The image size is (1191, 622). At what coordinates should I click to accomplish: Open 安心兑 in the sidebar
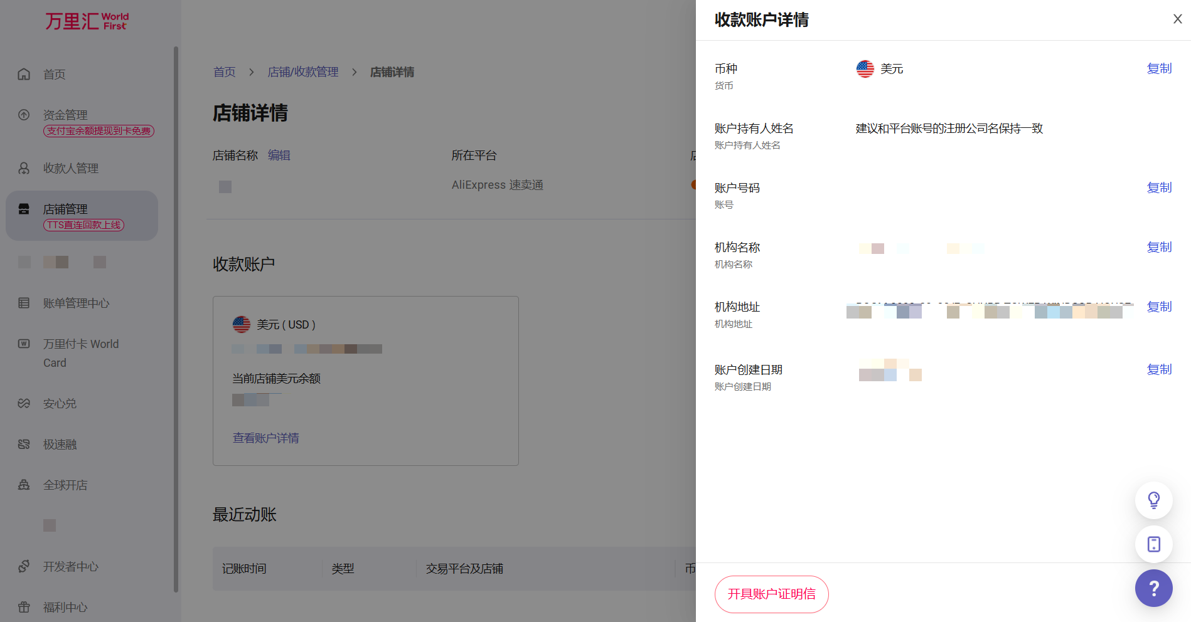[x=60, y=403]
